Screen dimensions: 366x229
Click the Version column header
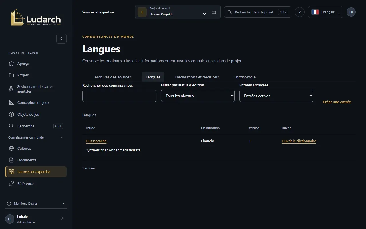pyautogui.click(x=254, y=128)
